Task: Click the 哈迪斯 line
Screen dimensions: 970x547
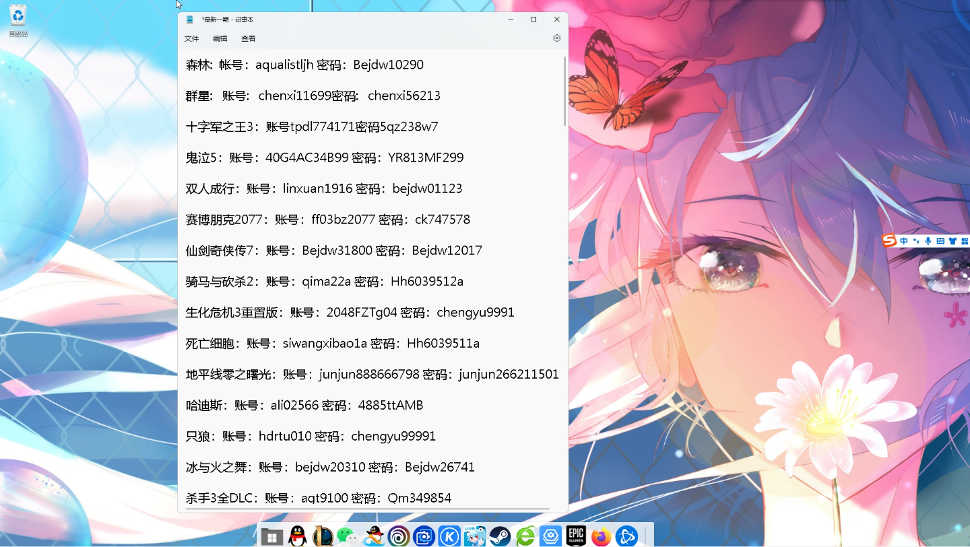Action: pyautogui.click(x=304, y=406)
